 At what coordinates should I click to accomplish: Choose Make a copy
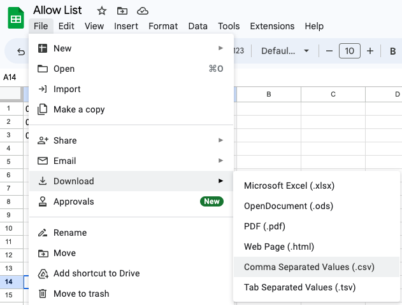131,109
